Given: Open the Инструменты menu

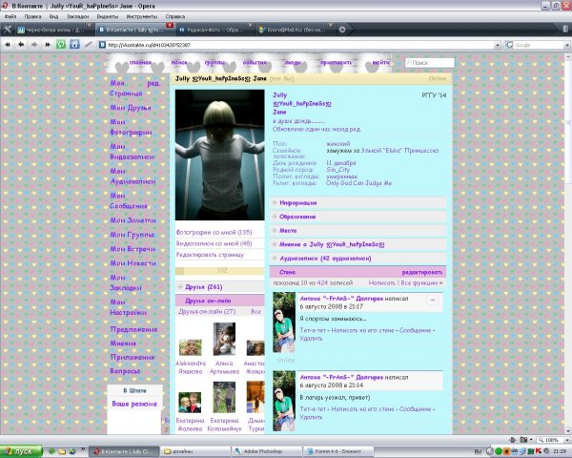Looking at the screenshot, I should 142,16.
